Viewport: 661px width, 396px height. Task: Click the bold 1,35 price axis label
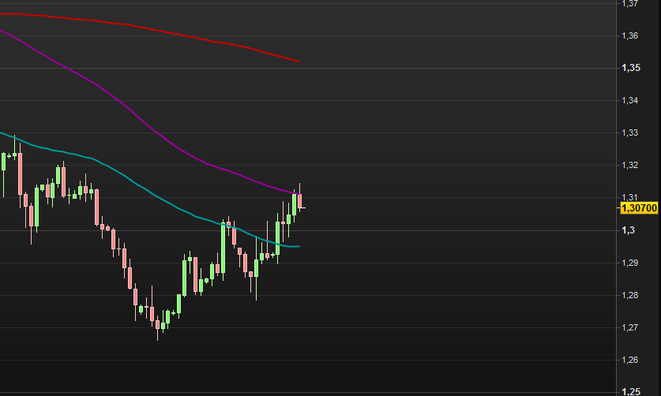(x=631, y=68)
